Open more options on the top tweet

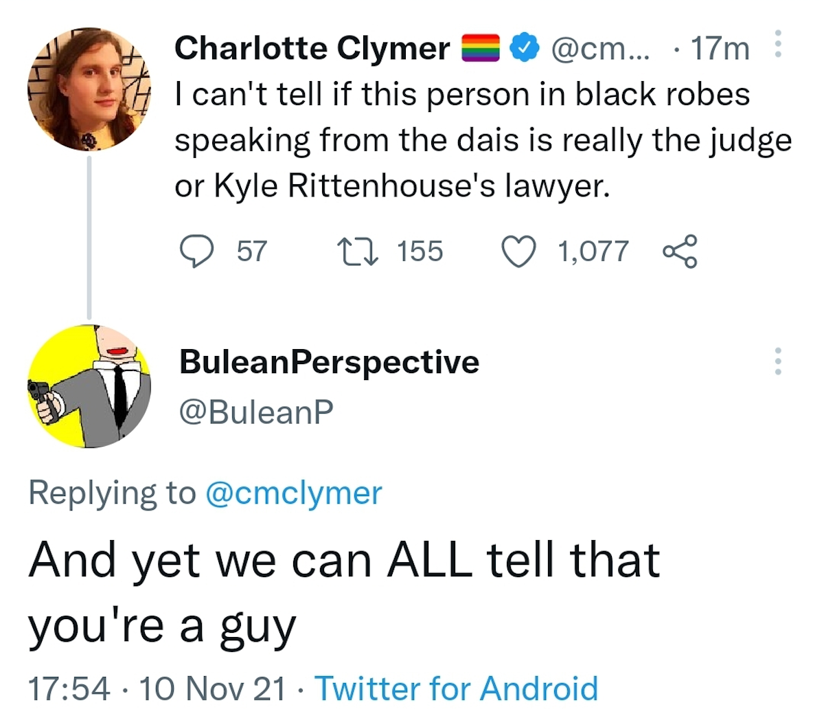point(777,44)
